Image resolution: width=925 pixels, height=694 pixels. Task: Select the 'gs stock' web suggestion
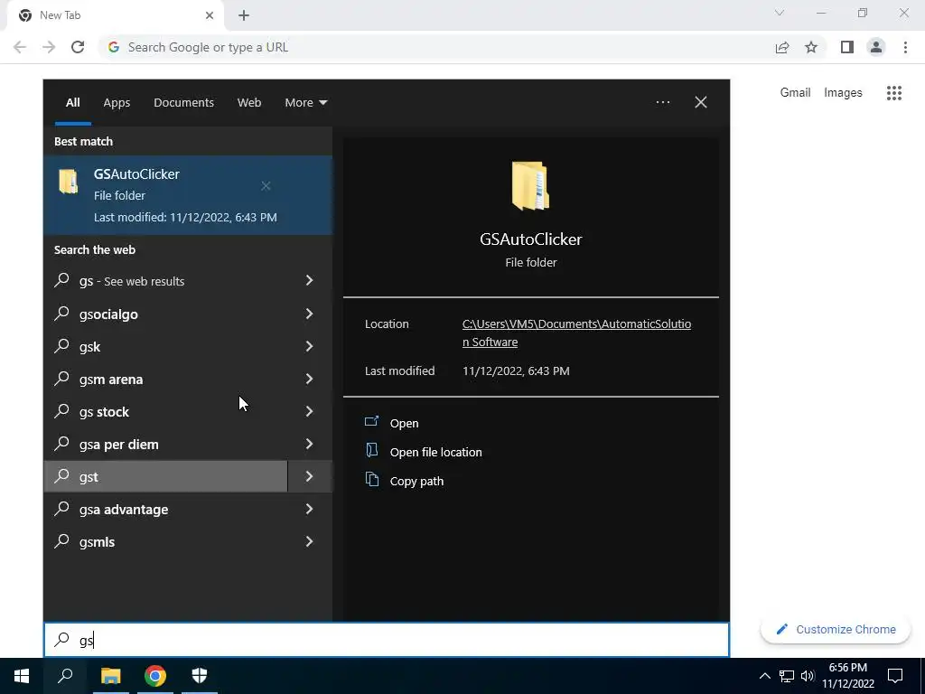(x=166, y=411)
